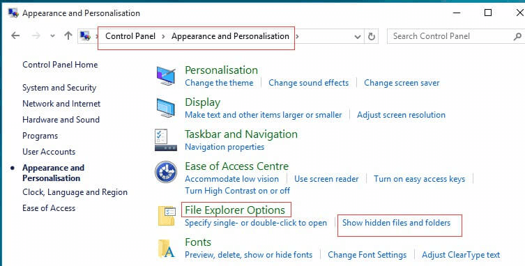The width and height of the screenshot is (525, 266).
Task: Click Show hidden files and folders
Action: (x=396, y=223)
